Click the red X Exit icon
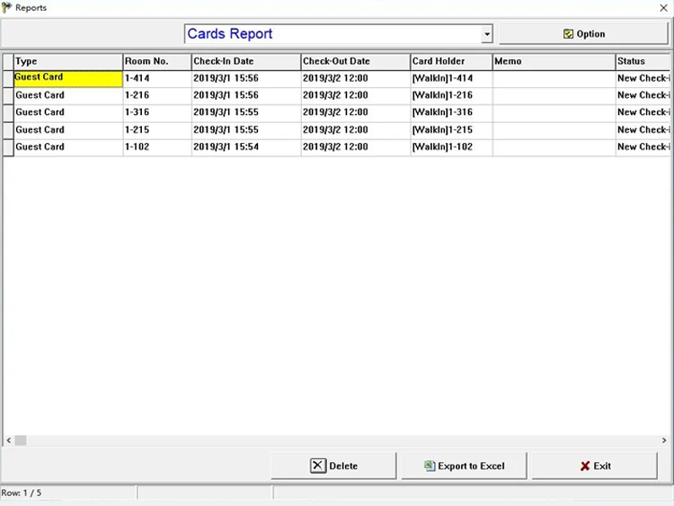The height and width of the screenshot is (506, 674). (x=585, y=466)
